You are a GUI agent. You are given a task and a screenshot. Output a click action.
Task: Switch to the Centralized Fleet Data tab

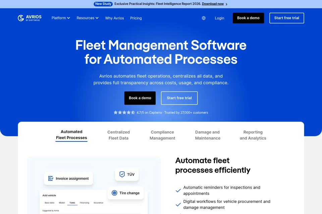tap(118, 135)
